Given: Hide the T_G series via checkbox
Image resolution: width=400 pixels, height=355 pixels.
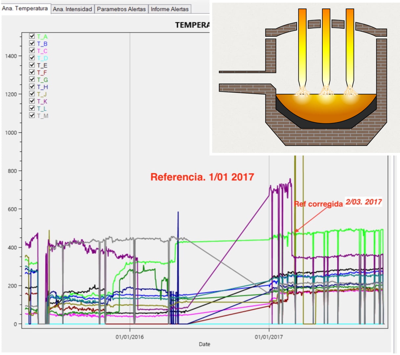Looking at the screenshot, I should (32, 79).
